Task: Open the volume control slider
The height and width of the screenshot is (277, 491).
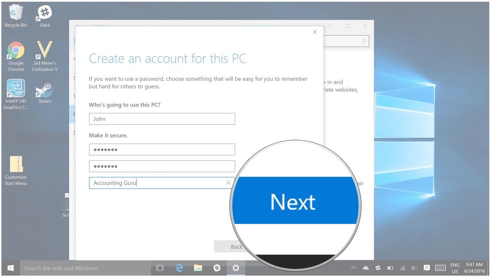Action: pyautogui.click(x=414, y=268)
